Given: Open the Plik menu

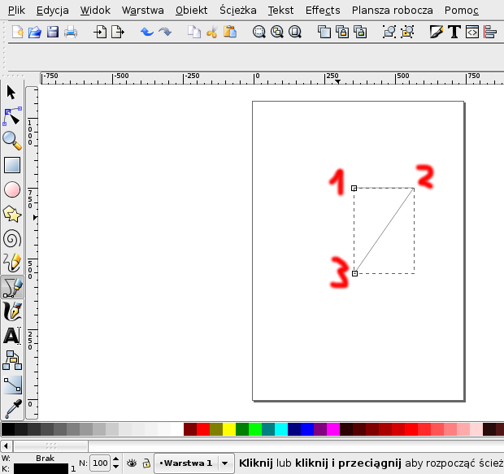Looking at the screenshot, I should (x=16, y=11).
